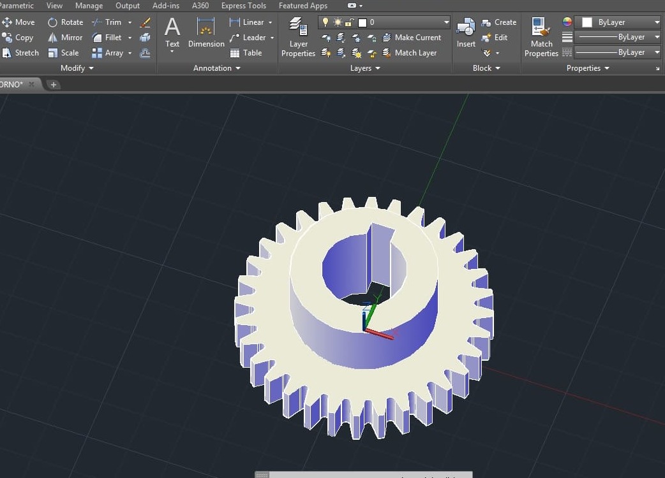The height and width of the screenshot is (478, 665).
Task: Switch to the View ribbon tab
Action: click(x=54, y=6)
